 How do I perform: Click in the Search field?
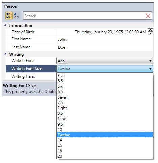pyautogui.click(x=84, y=16)
